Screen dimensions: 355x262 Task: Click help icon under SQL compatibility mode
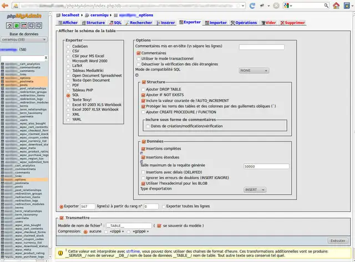(x=137, y=75)
